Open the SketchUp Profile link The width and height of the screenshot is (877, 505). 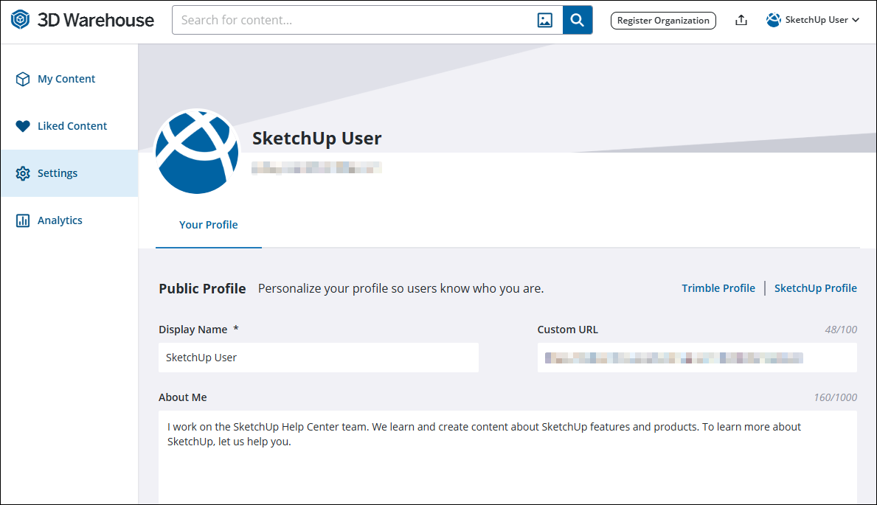click(816, 288)
